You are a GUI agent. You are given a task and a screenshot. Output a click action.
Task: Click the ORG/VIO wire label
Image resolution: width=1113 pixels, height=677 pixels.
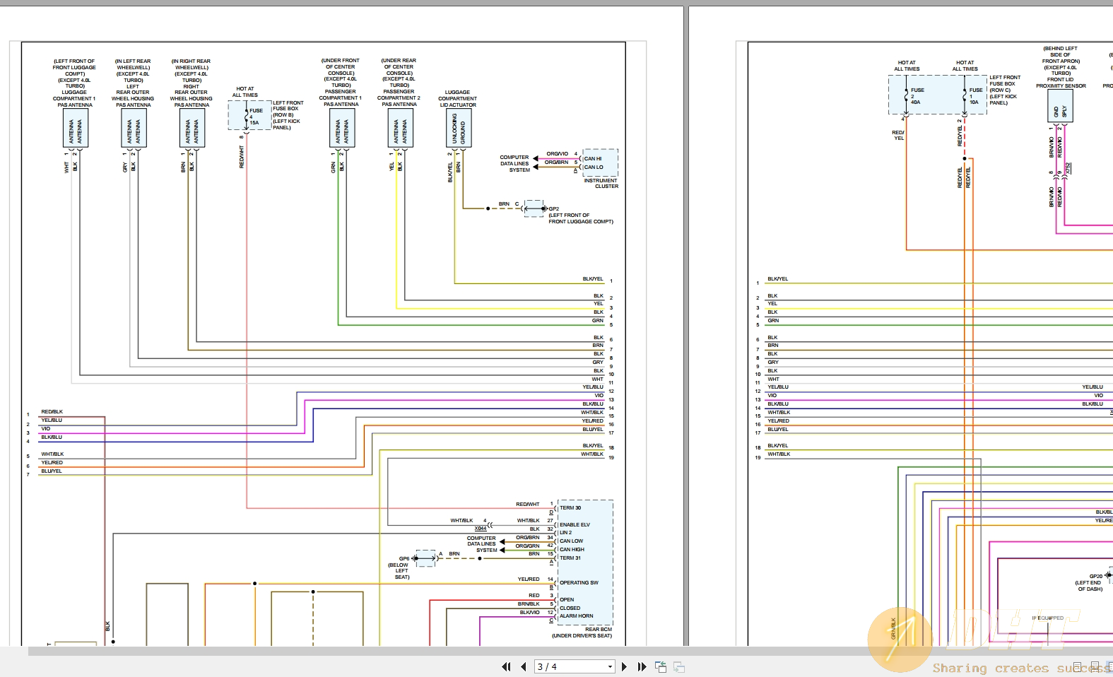click(557, 153)
